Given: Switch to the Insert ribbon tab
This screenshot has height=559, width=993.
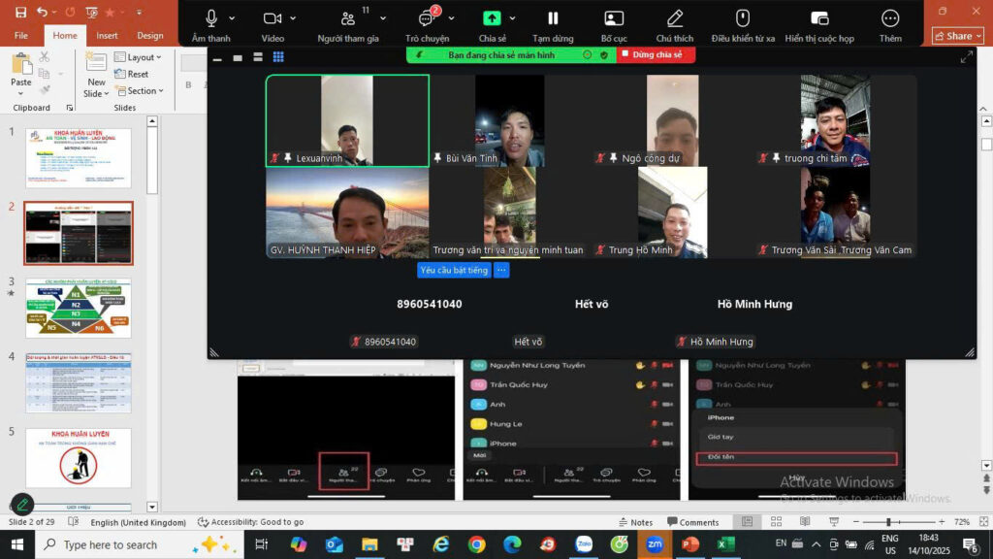Looking at the screenshot, I should click(x=107, y=36).
